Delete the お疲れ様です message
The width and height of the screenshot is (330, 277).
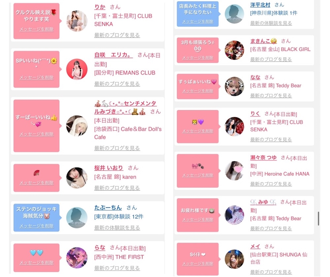point(198,220)
